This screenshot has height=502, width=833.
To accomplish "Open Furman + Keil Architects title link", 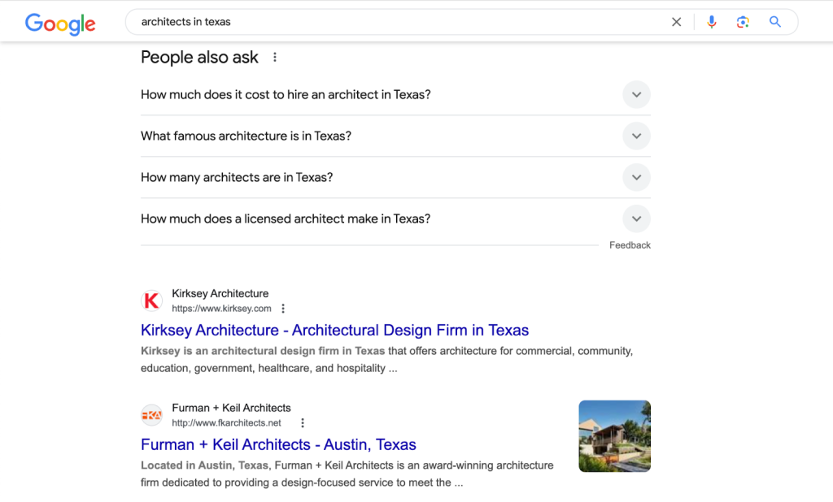I will (278, 445).
